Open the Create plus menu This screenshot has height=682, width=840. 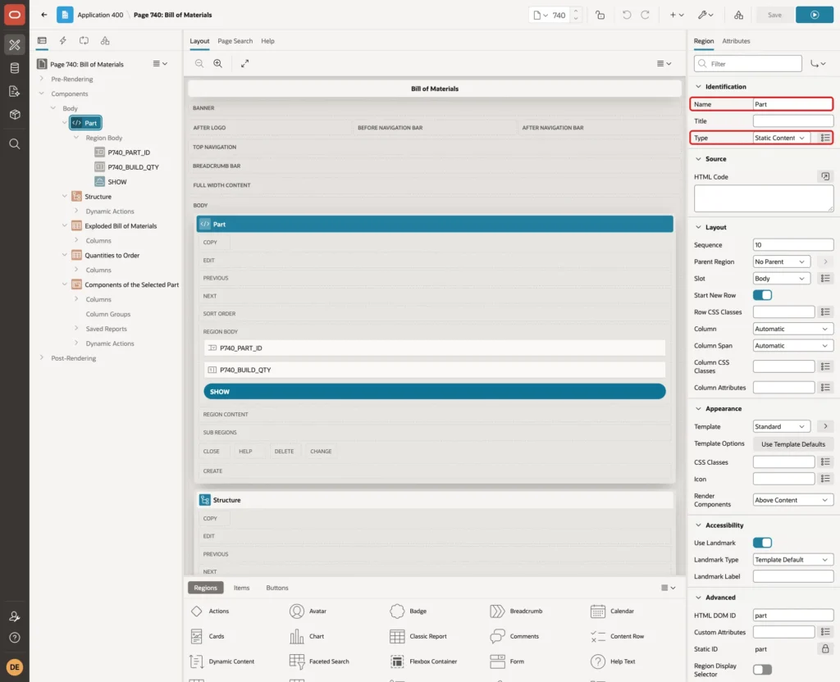(x=677, y=15)
